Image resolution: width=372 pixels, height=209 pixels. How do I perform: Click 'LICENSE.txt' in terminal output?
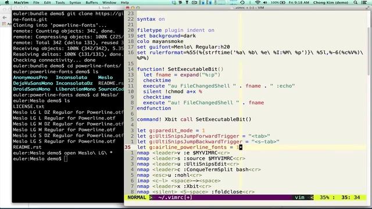point(28,106)
